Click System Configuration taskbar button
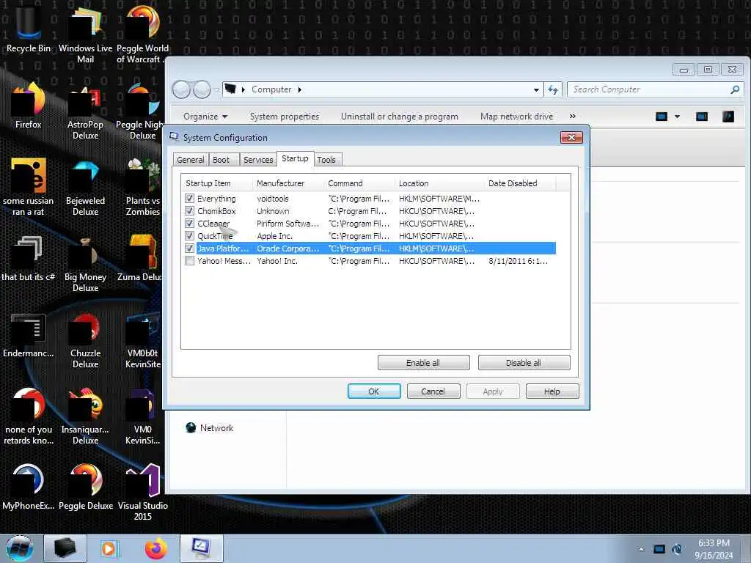The width and height of the screenshot is (751, 563). pos(201,548)
